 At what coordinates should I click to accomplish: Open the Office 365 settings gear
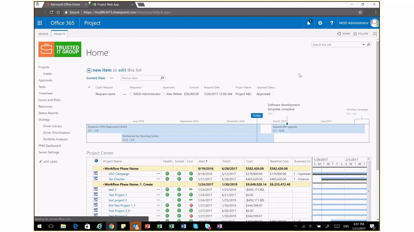(320, 23)
